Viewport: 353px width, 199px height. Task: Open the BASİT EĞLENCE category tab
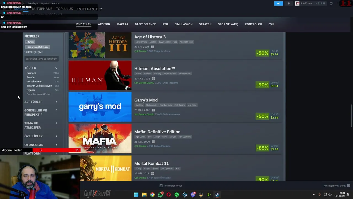pyautogui.click(x=145, y=24)
